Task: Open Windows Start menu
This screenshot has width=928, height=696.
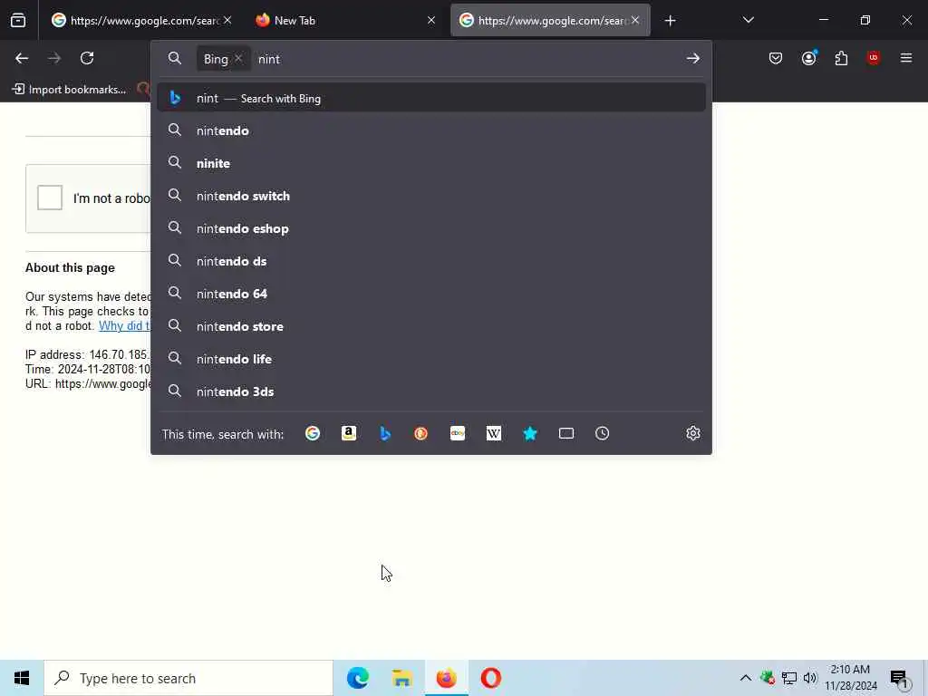Action: [x=22, y=678]
